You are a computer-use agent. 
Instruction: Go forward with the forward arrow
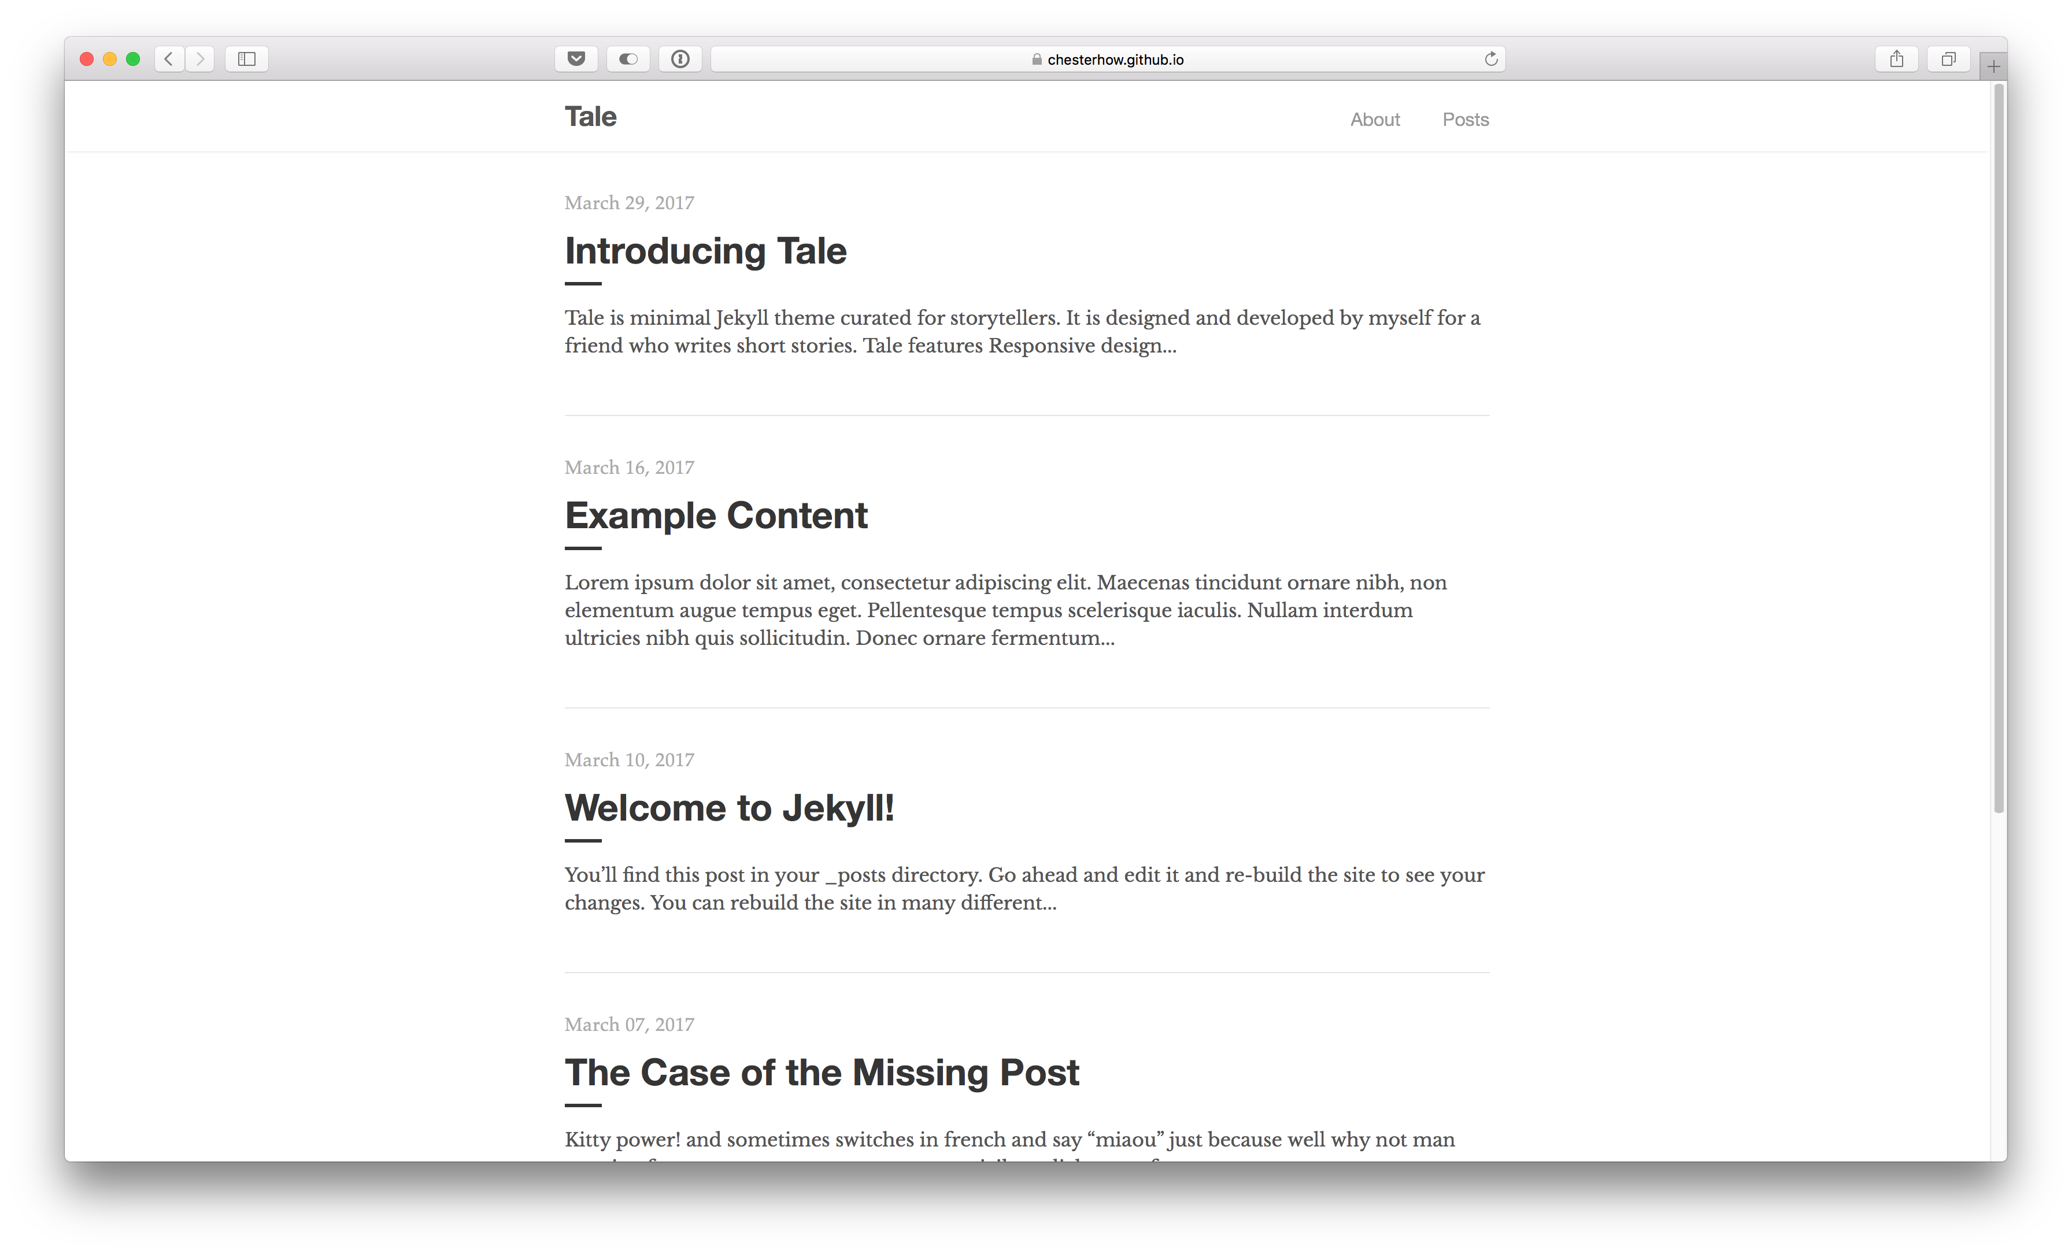click(x=200, y=59)
